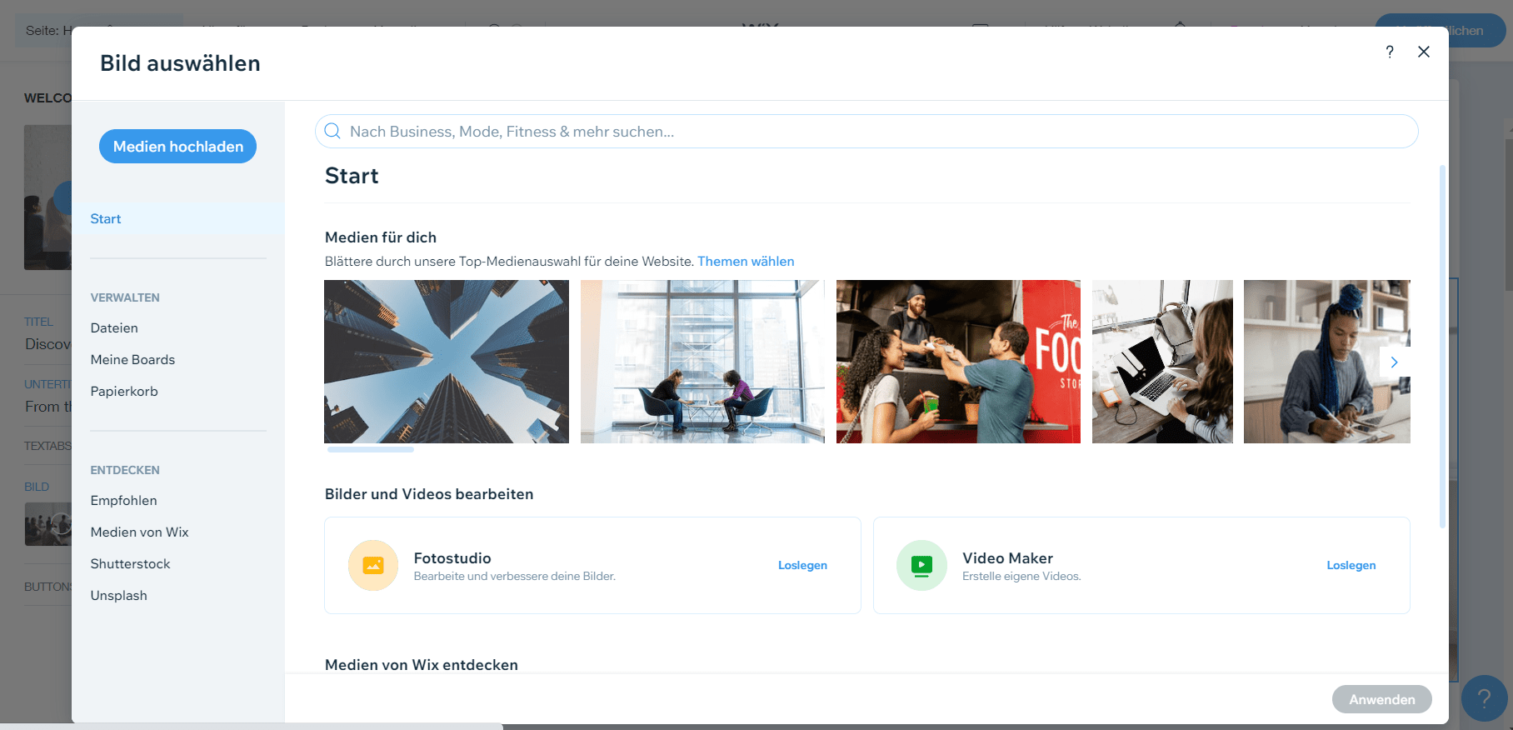This screenshot has height=730, width=1513.
Task: Click Loslegen for Fotostudio
Action: point(802,565)
